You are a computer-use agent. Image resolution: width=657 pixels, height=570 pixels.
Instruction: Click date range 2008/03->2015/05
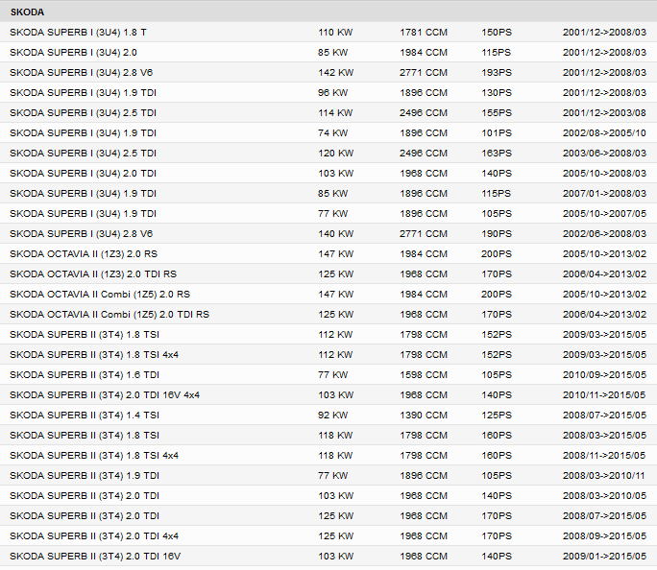click(604, 436)
